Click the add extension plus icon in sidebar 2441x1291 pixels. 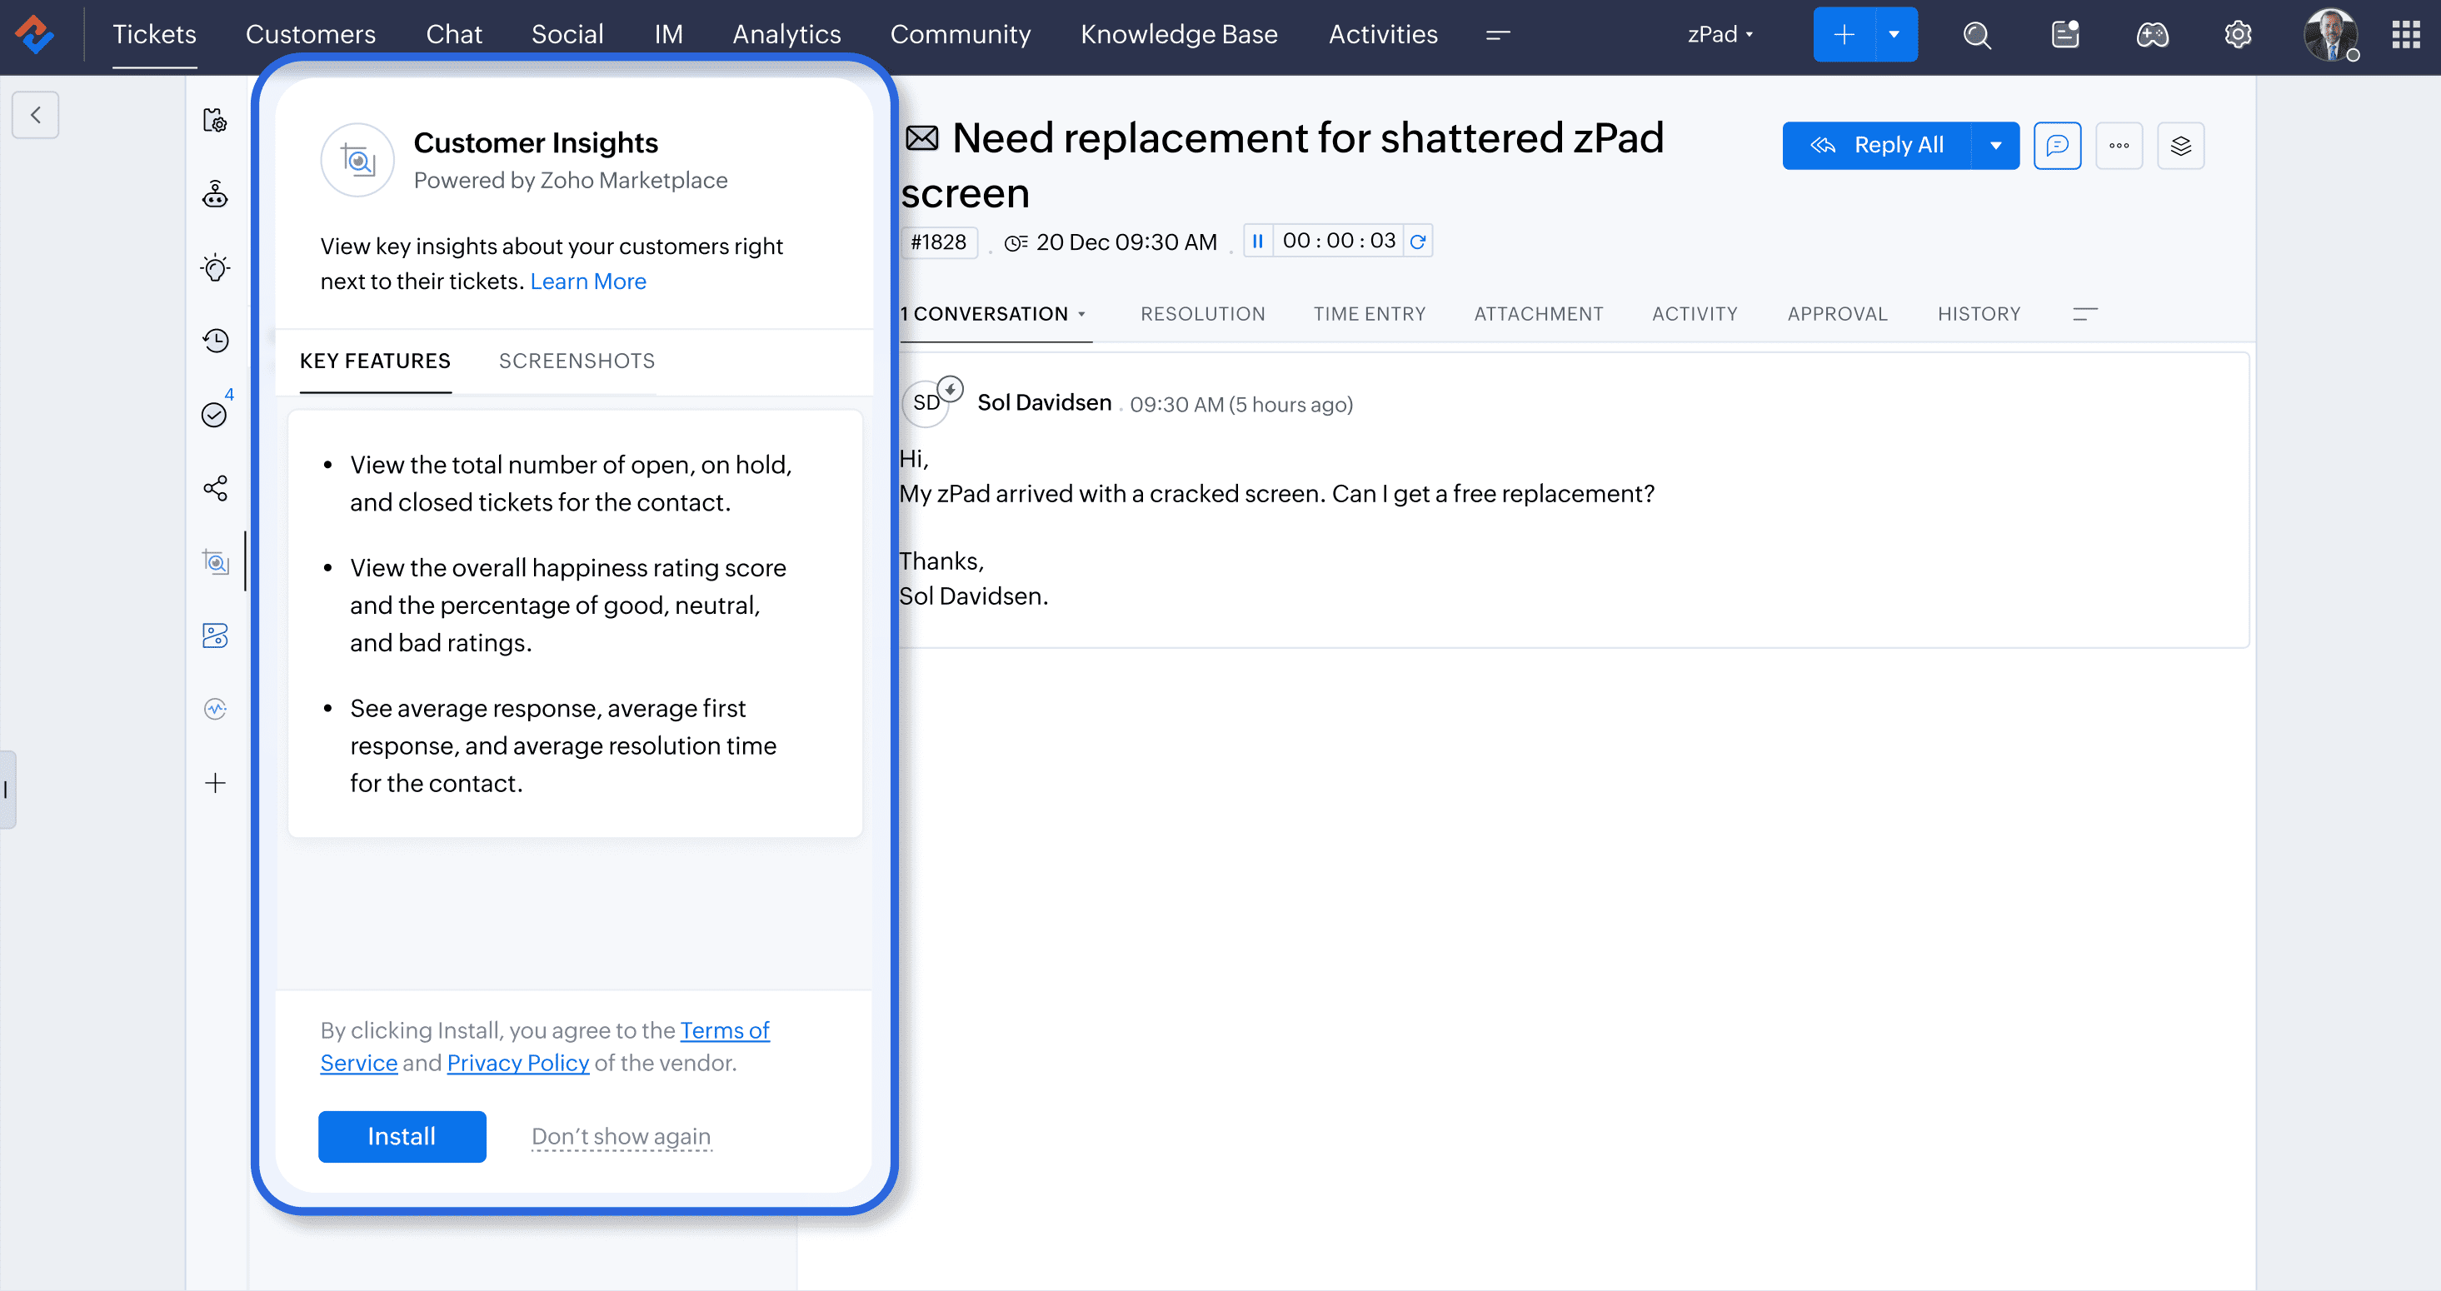[215, 783]
